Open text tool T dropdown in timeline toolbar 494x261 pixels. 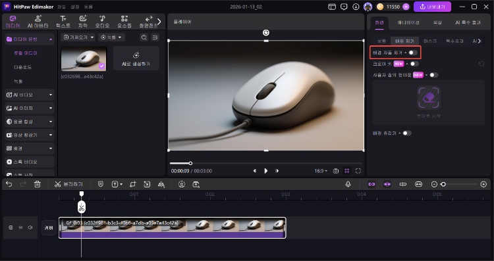[x=117, y=184]
